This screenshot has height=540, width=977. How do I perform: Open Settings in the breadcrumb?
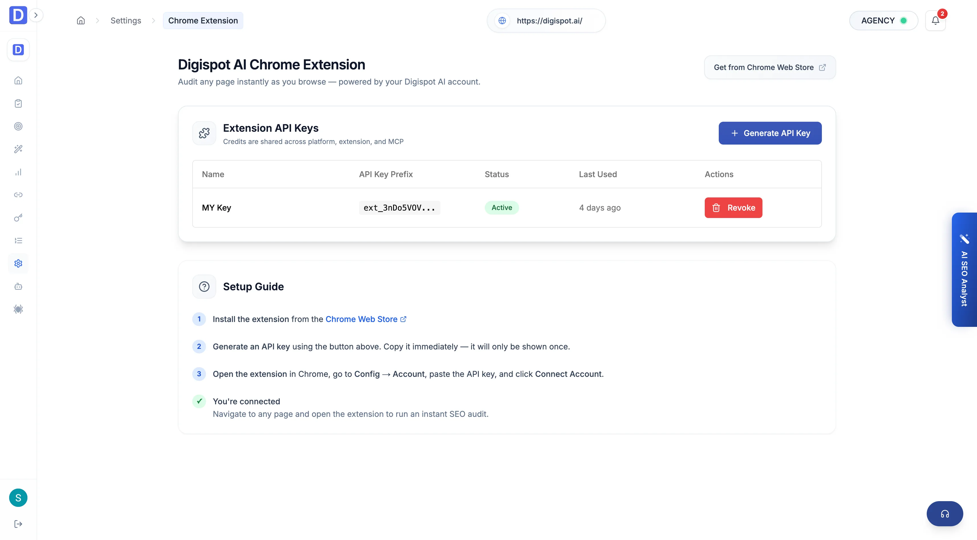click(126, 21)
